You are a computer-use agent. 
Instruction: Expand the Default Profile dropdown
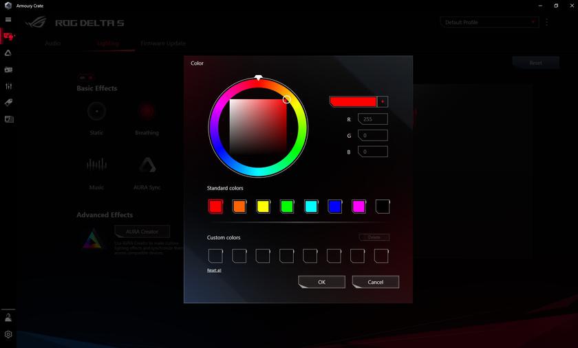tap(489, 22)
